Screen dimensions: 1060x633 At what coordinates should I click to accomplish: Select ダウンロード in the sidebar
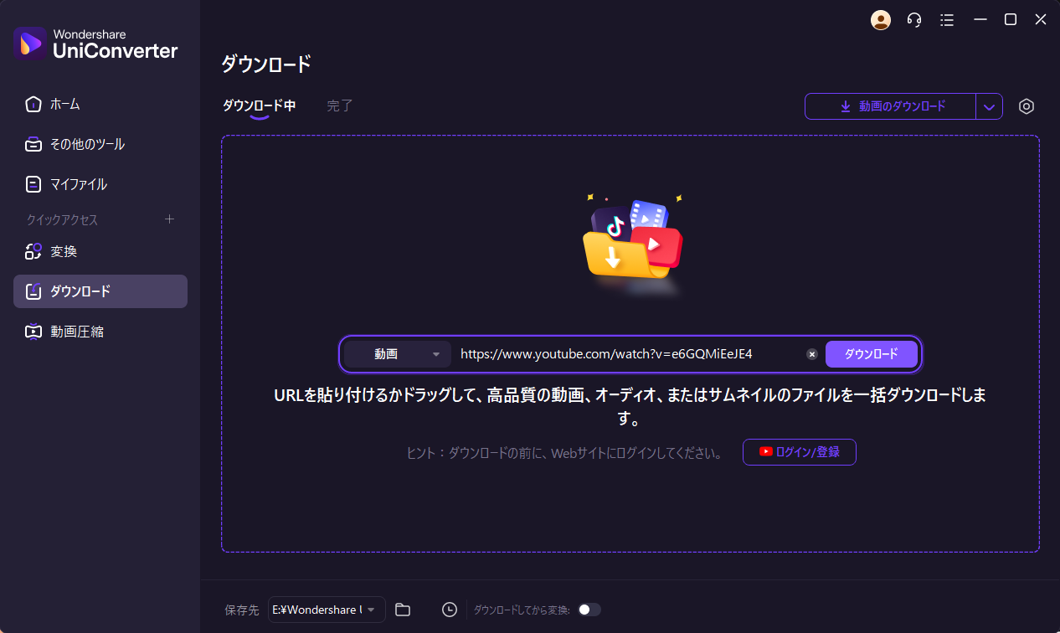(100, 291)
